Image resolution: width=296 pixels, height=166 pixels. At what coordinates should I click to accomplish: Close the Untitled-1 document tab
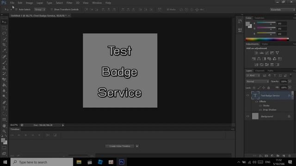(x=69, y=16)
